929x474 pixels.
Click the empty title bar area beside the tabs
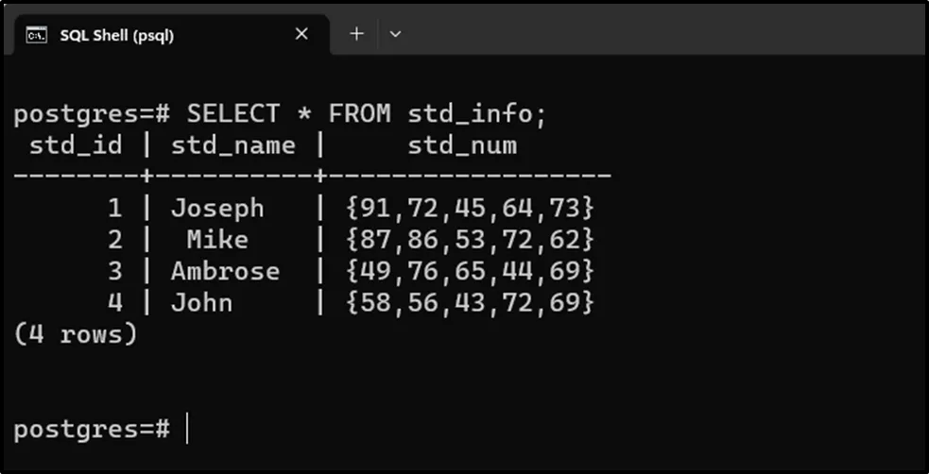click(x=662, y=34)
